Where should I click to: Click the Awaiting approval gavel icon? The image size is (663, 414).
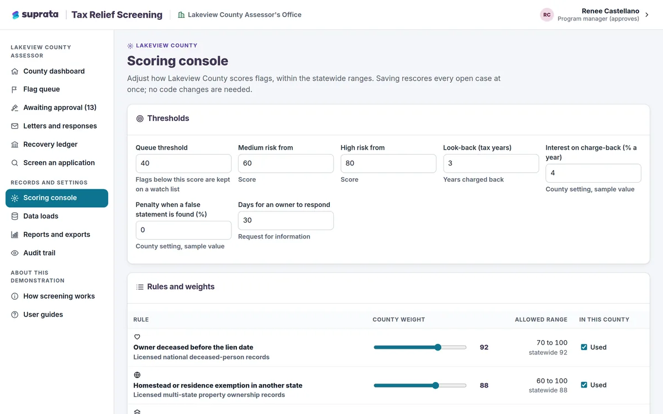coord(14,108)
